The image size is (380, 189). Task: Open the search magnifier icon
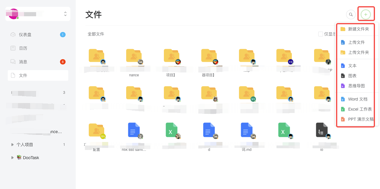pyautogui.click(x=351, y=14)
